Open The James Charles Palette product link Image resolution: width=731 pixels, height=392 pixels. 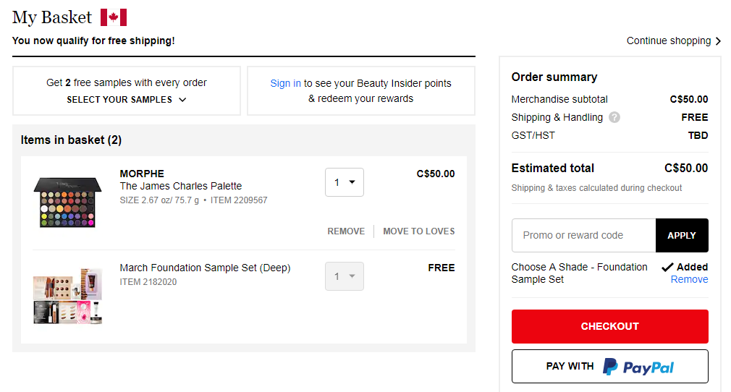(x=181, y=186)
